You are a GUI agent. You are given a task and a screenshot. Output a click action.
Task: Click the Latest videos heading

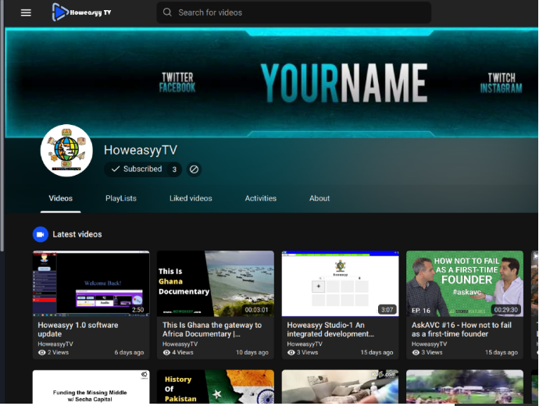click(77, 234)
